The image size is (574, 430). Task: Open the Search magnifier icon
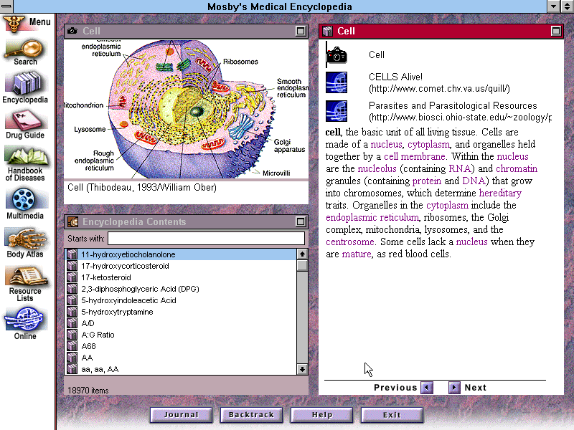pyautogui.click(x=24, y=49)
